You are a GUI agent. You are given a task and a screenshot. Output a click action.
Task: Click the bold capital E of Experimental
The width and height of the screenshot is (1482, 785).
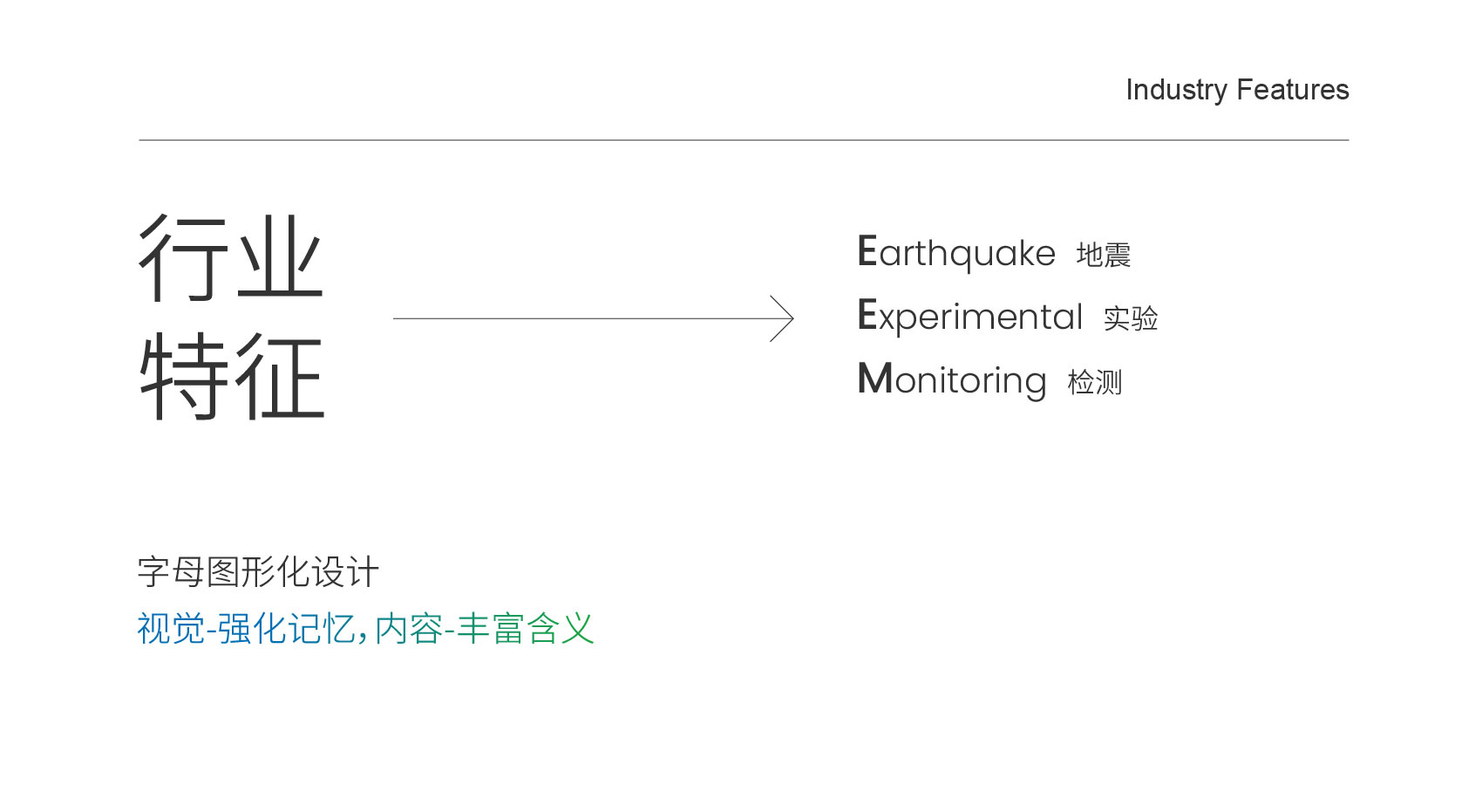point(867,314)
